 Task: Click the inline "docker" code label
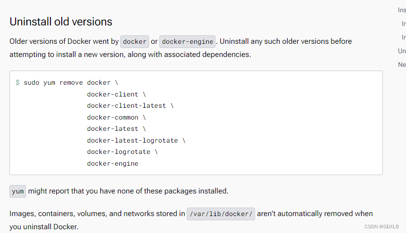click(135, 41)
